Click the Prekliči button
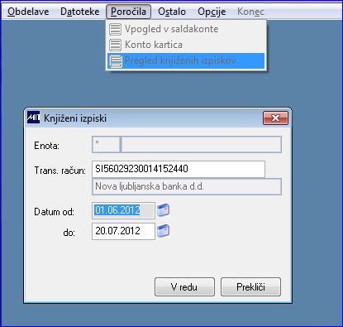Image resolution: width=343 pixels, height=327 pixels. pyautogui.click(x=250, y=287)
